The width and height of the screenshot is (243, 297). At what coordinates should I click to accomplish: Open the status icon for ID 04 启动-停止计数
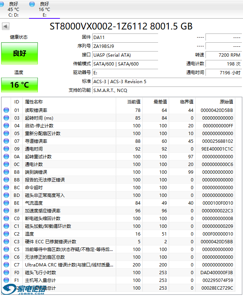tap(6, 125)
